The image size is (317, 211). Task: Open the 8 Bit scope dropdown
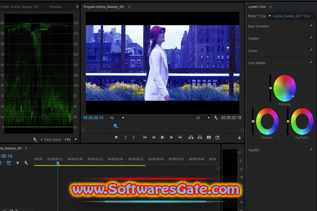click(x=70, y=139)
